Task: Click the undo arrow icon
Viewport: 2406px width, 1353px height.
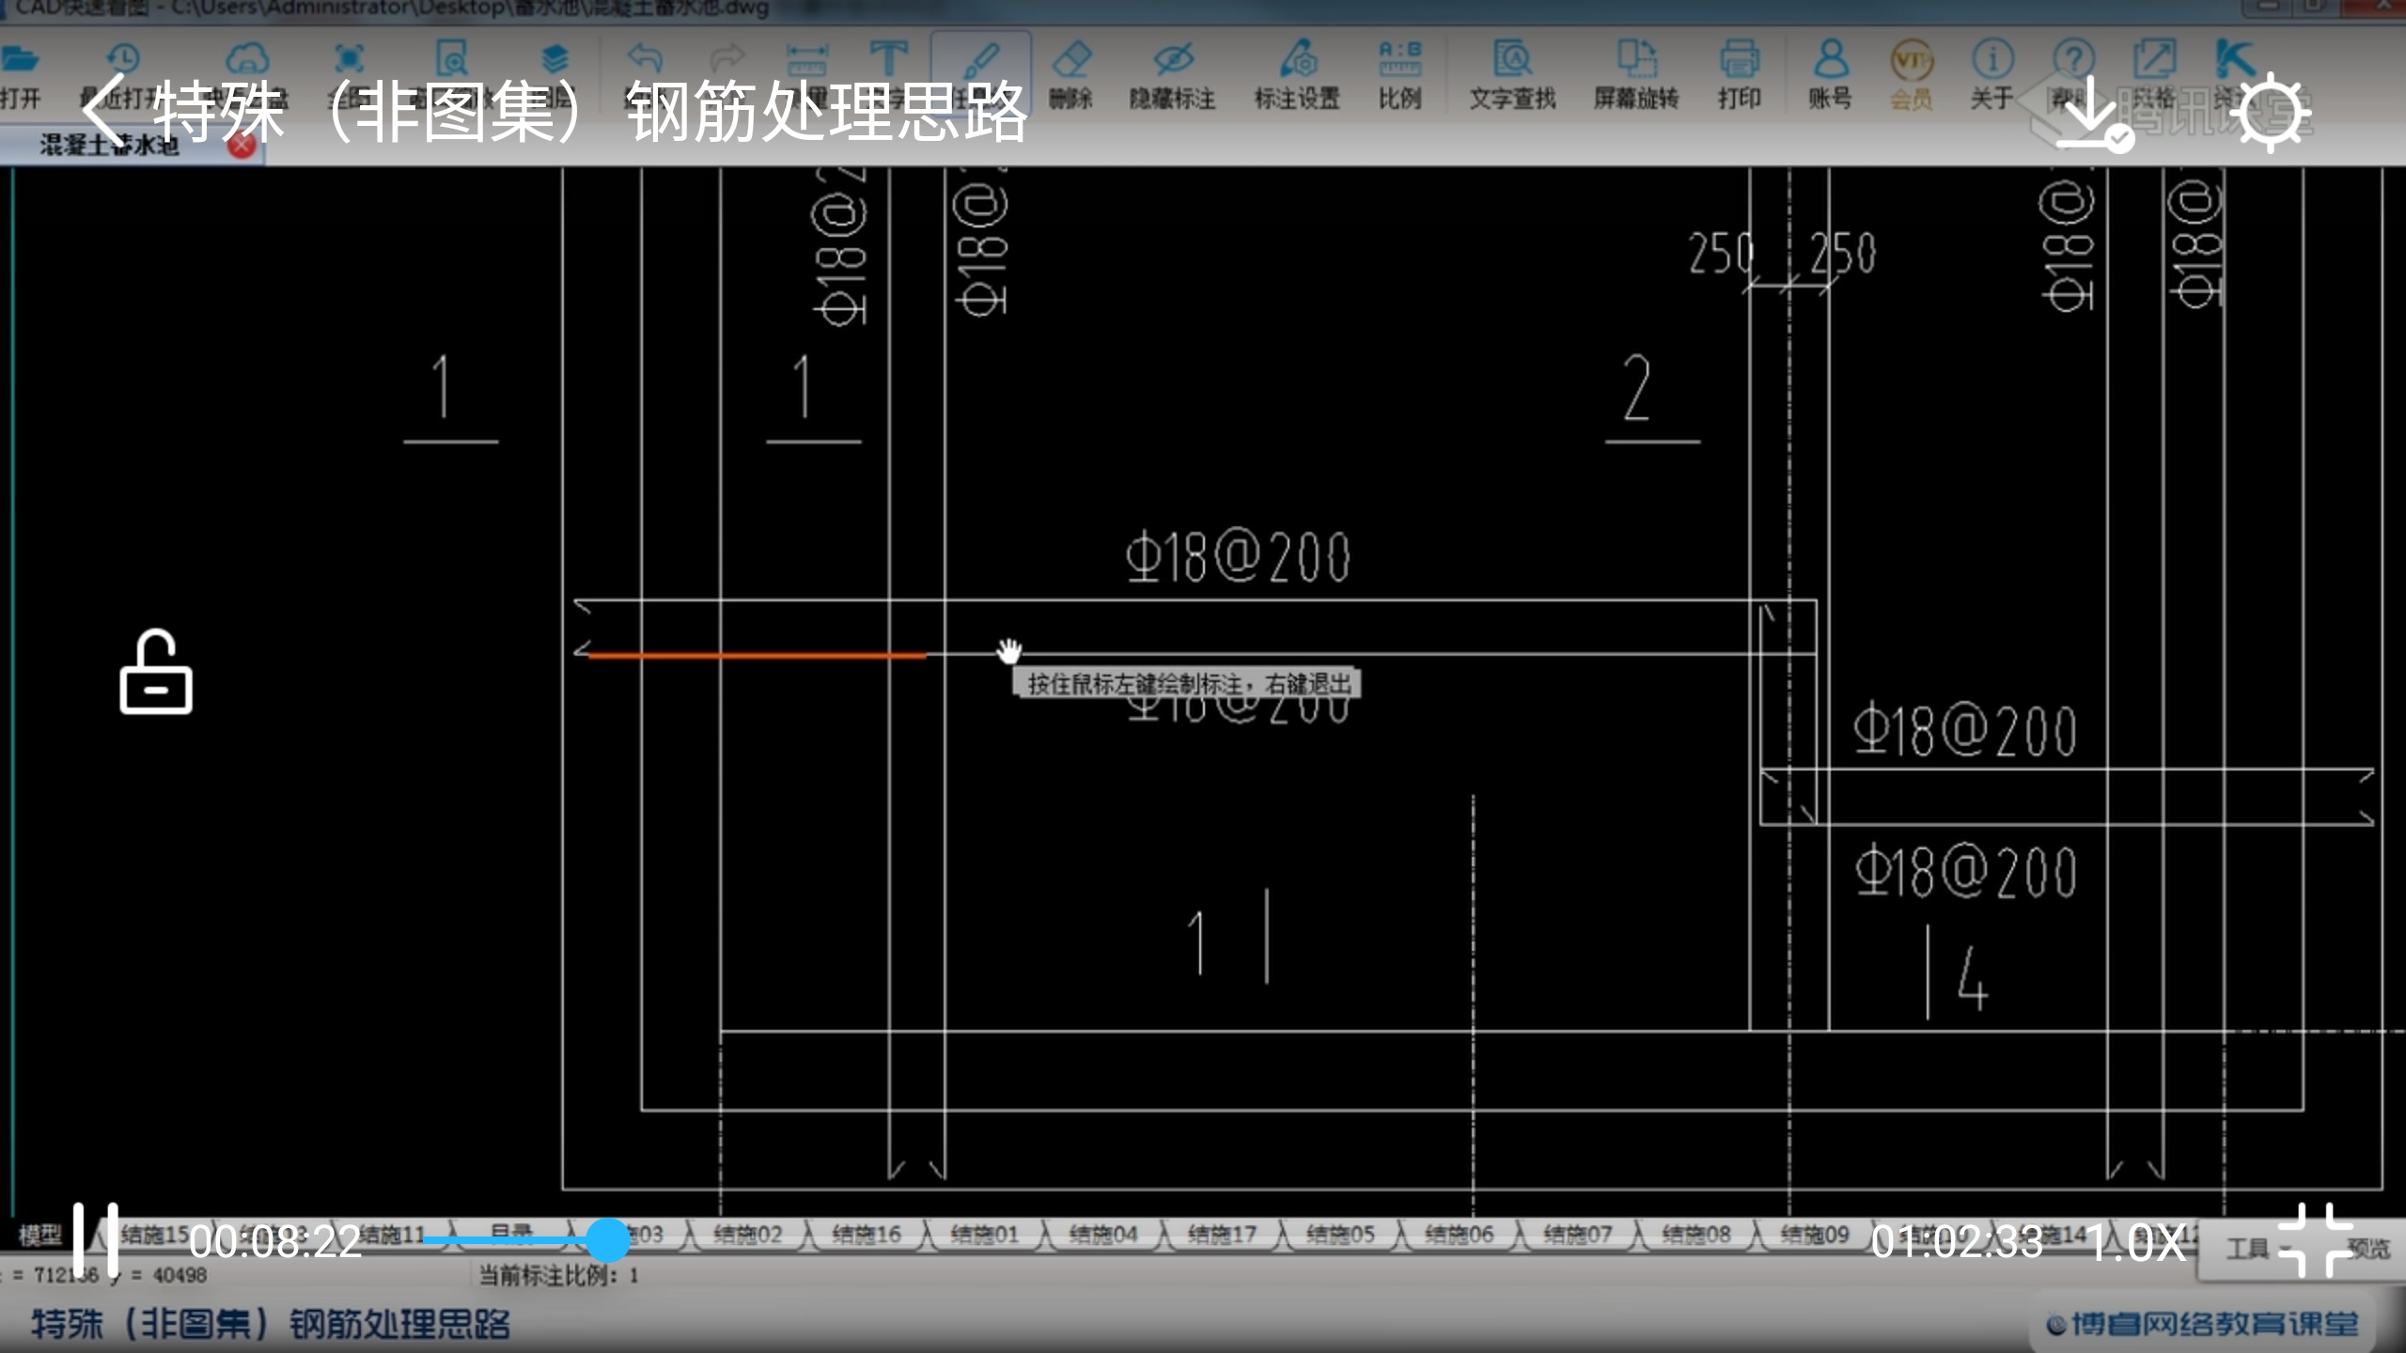Action: (x=645, y=59)
